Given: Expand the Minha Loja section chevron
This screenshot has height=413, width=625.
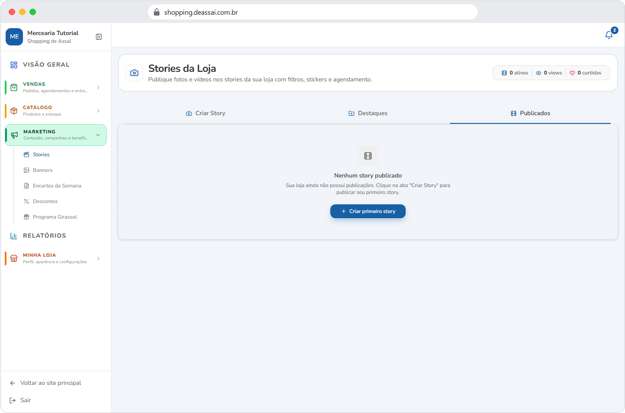Looking at the screenshot, I should tap(98, 258).
